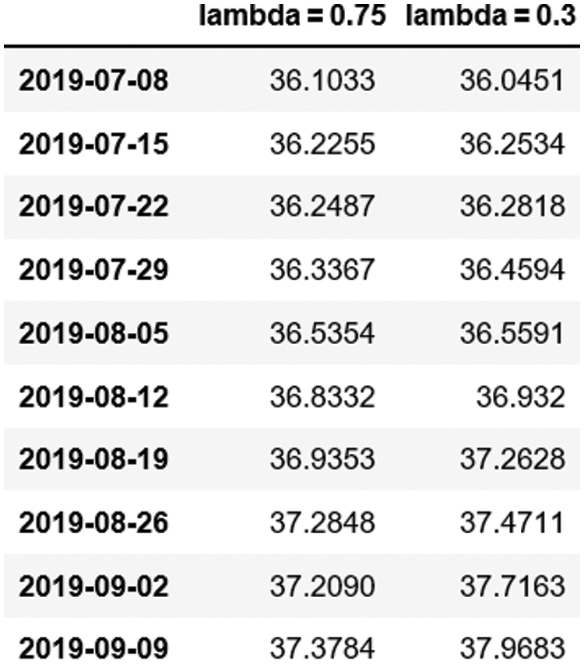Select the 37.2848 value cell
The height and width of the screenshot is (664, 584).
[322, 522]
